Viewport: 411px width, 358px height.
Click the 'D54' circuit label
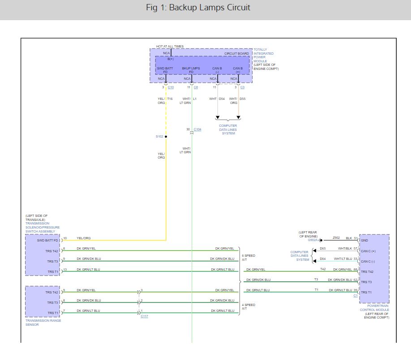coord(222,99)
